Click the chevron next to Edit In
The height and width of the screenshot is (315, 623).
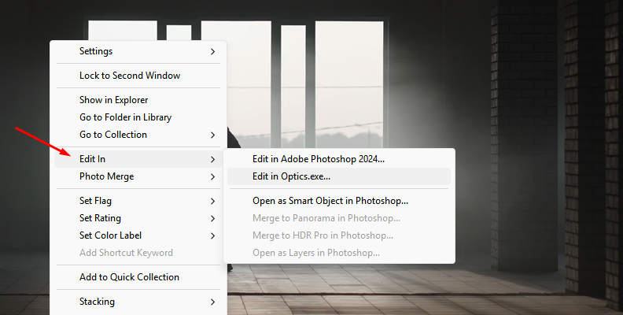pyautogui.click(x=213, y=160)
